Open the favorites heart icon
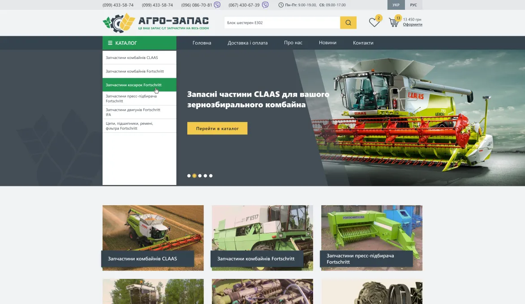Viewport: 525px width, 304px height. pos(374,22)
